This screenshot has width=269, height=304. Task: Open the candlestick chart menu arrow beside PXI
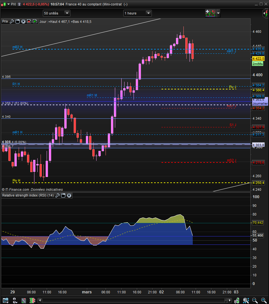[9, 4]
